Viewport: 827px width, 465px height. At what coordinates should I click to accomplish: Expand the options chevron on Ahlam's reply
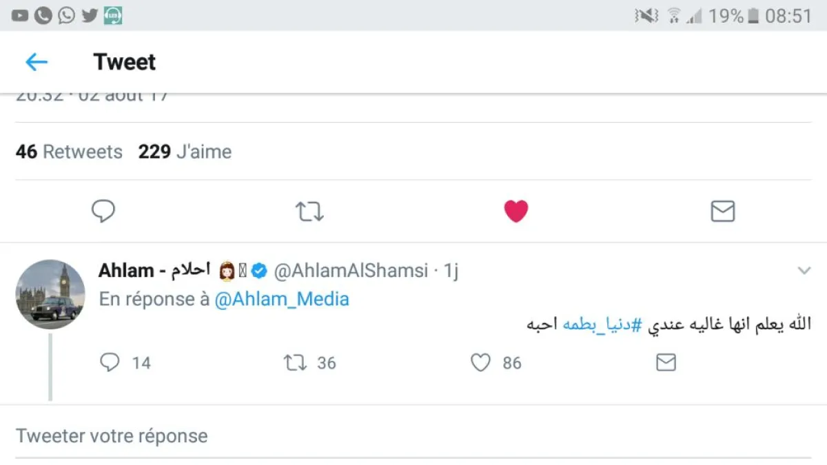click(804, 271)
